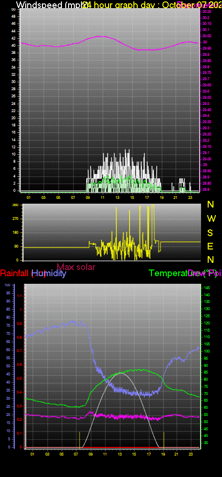The height and width of the screenshot is (477, 222).
Task: Click the 50 mph windspeed axis label
Action: point(13,9)
